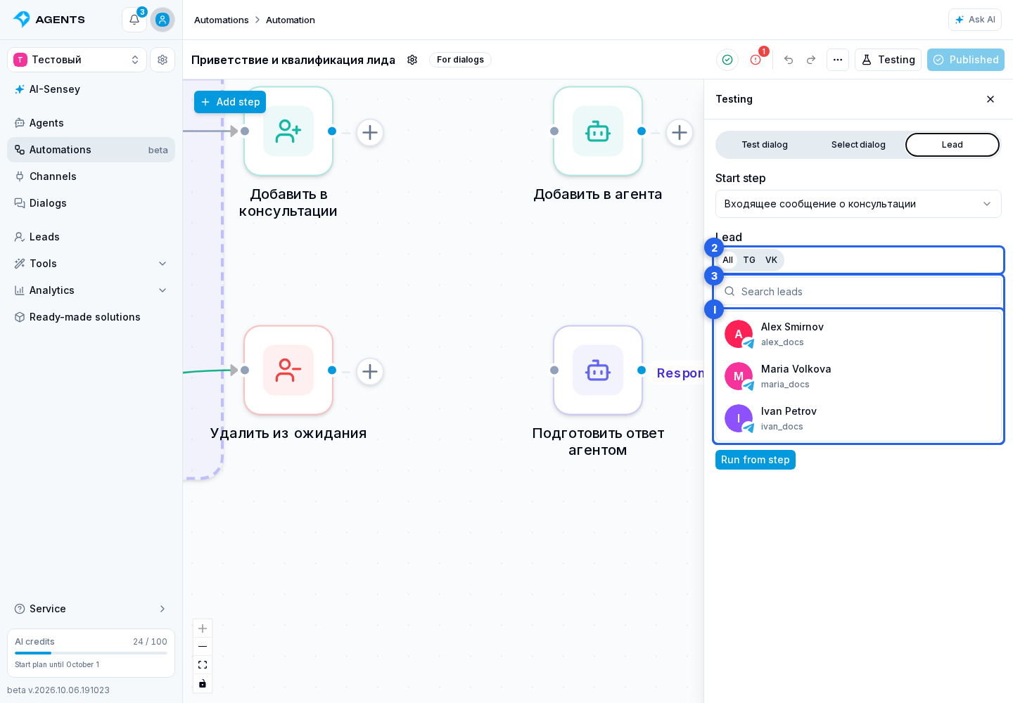Image resolution: width=1013 pixels, height=703 pixels.
Task: Open the Start step dropdown
Action: pyautogui.click(x=858, y=204)
